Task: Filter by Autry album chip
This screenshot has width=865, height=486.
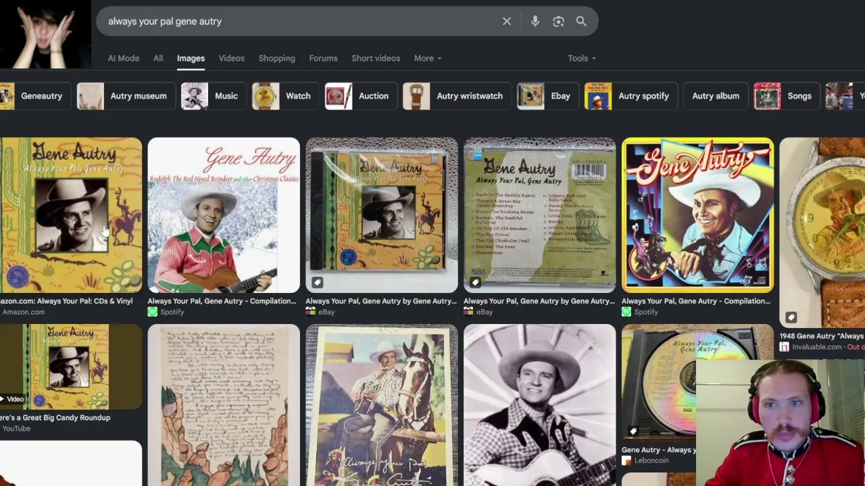Action: (715, 96)
